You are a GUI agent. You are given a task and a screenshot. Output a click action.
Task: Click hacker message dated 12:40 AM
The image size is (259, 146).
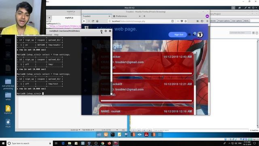coord(146,64)
